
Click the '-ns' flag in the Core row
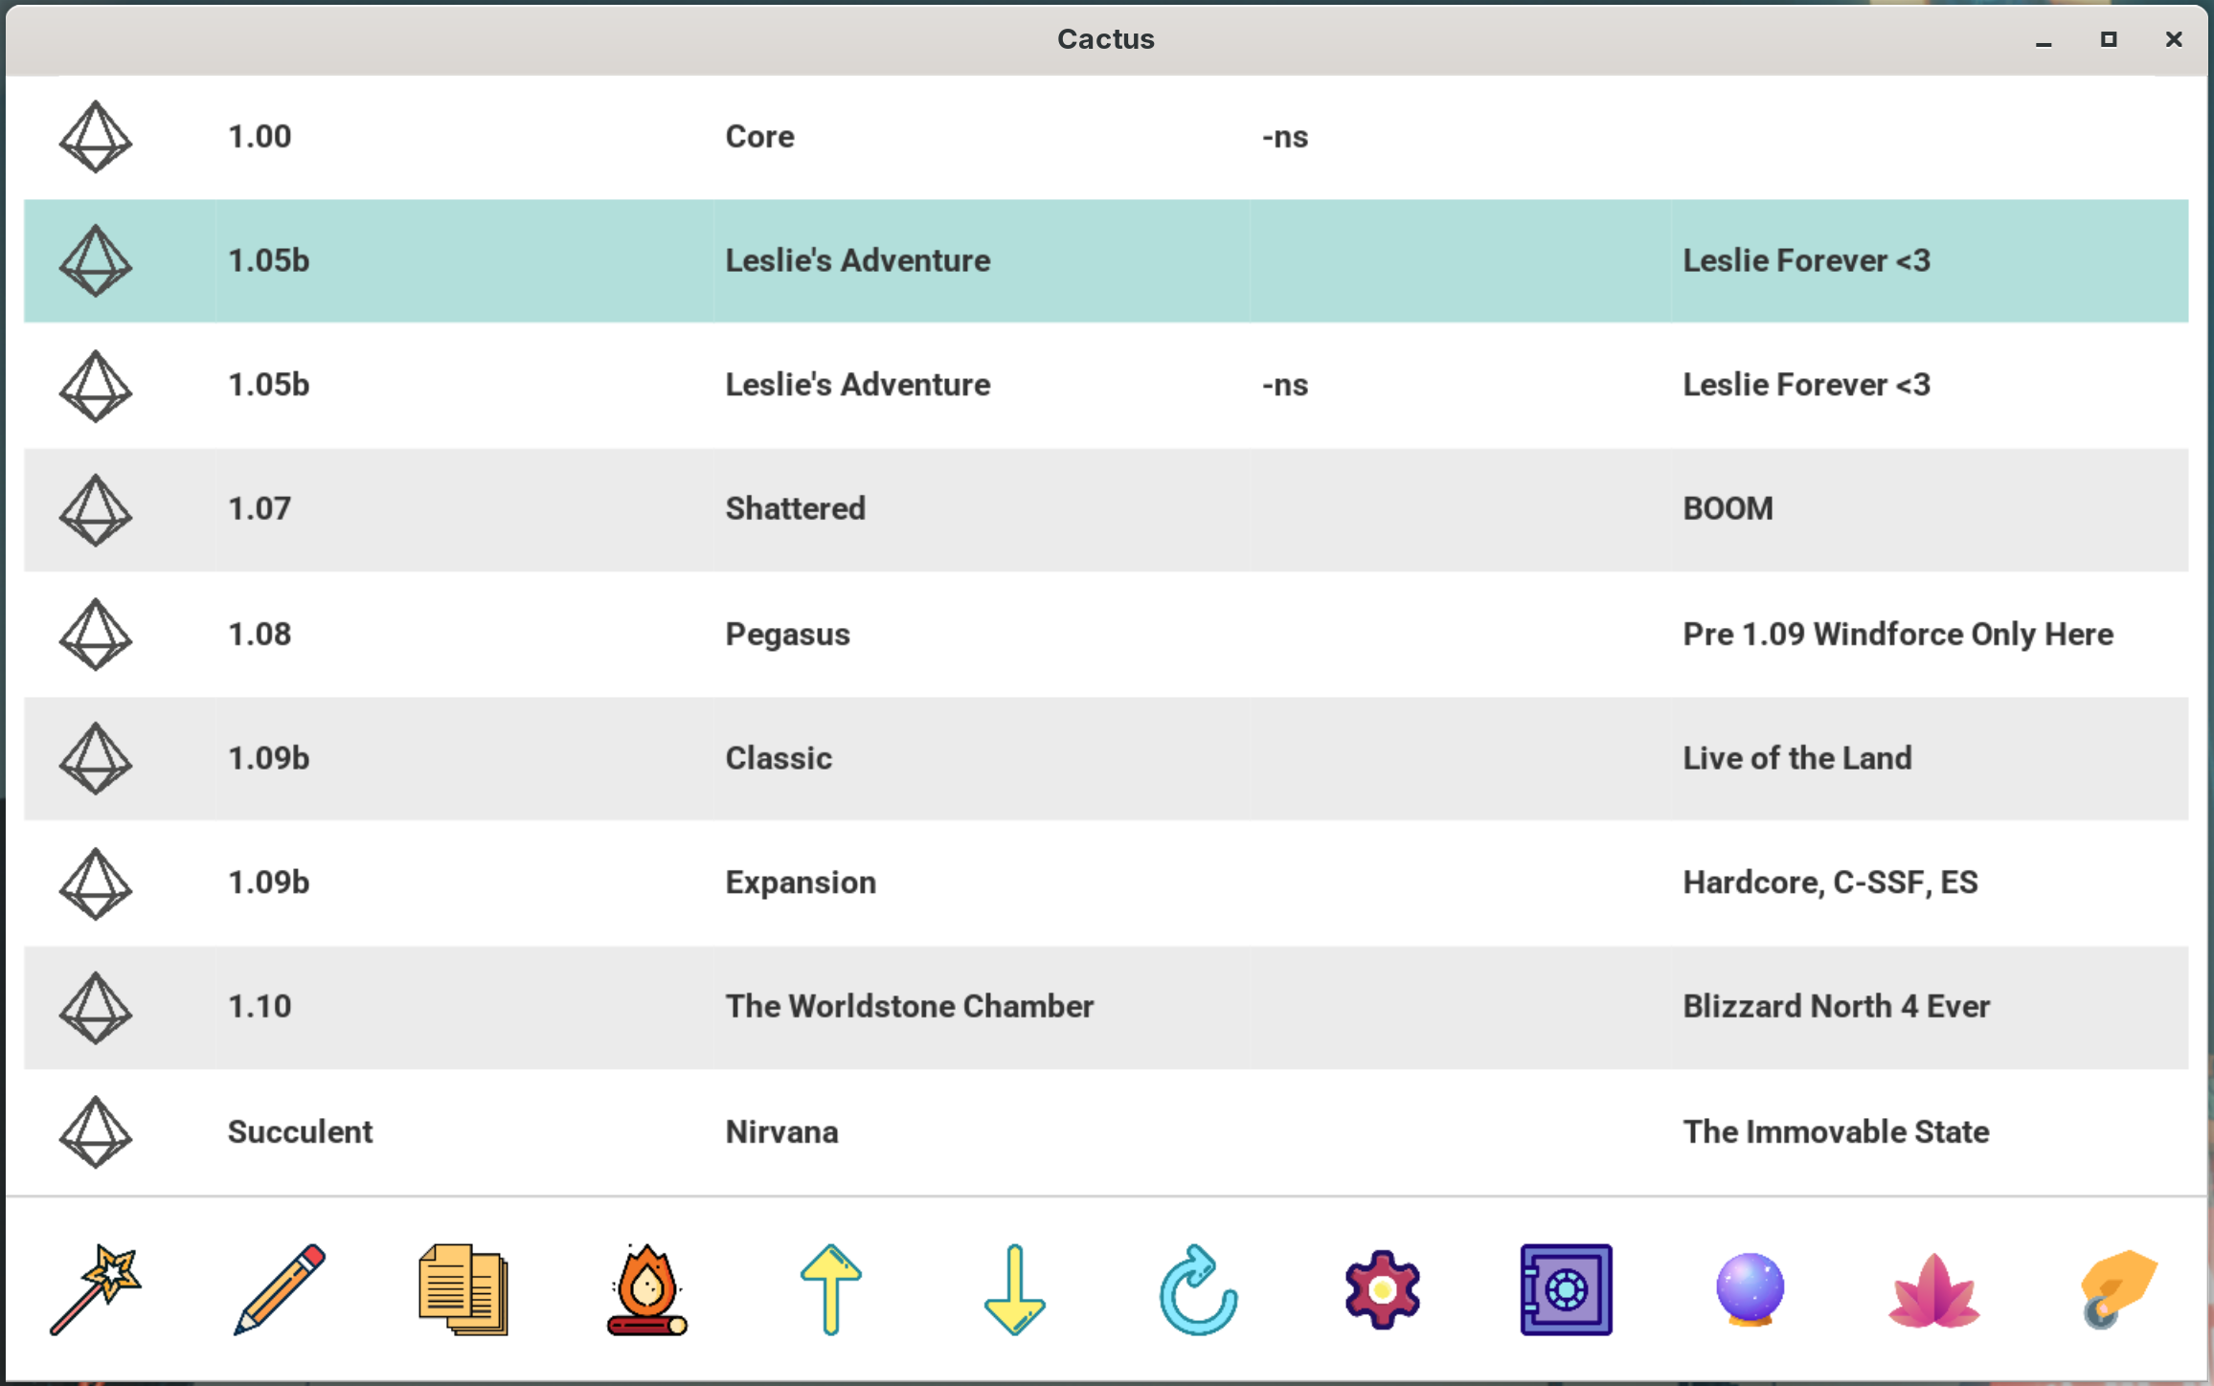pyautogui.click(x=1285, y=137)
